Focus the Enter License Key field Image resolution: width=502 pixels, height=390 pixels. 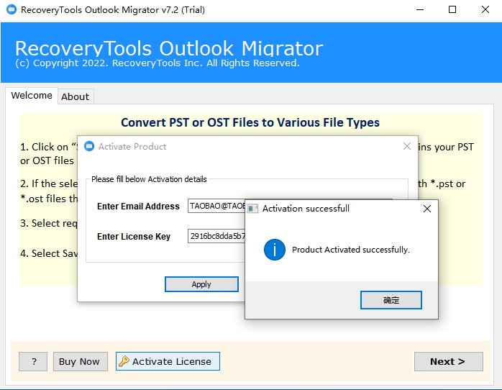(216, 236)
